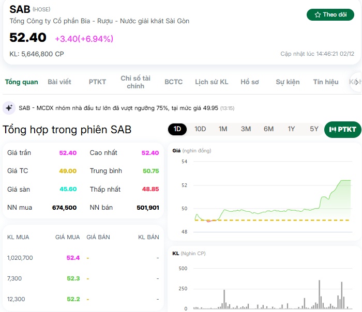
Task: Click the change value +3.40(+6.94%)
Action: click(84, 39)
